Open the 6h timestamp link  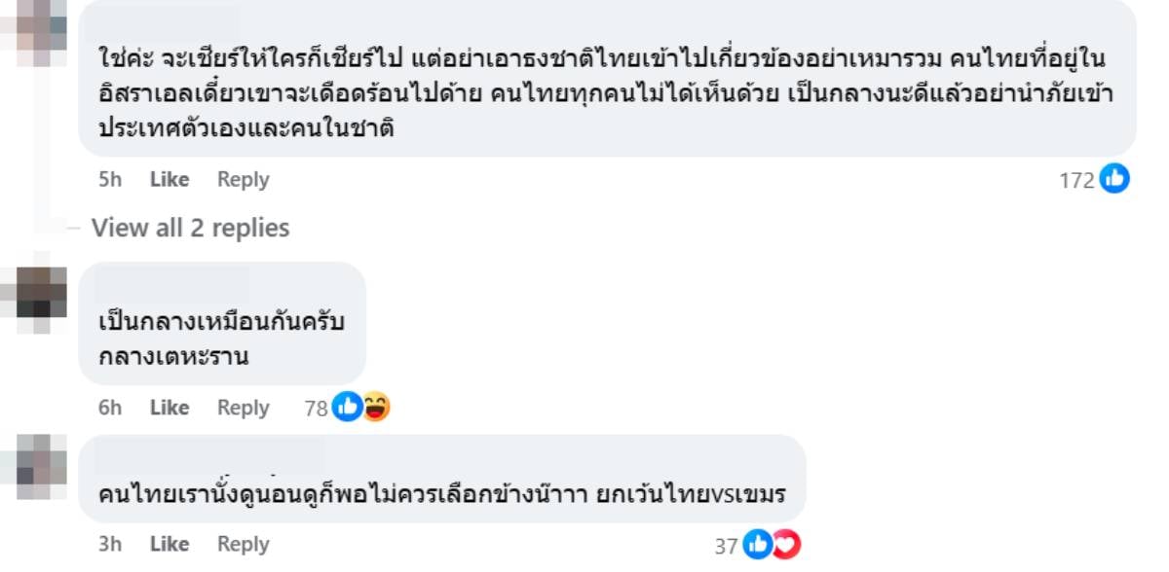coord(110,408)
